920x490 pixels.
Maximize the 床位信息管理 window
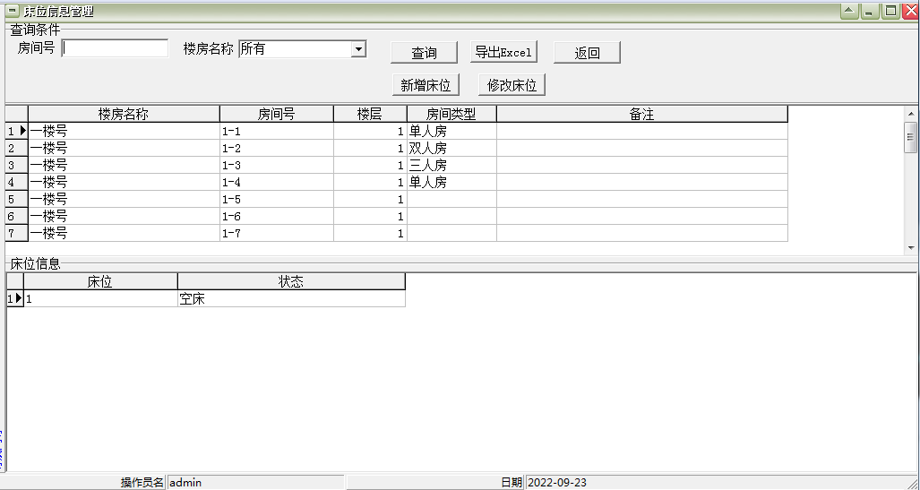coord(890,11)
